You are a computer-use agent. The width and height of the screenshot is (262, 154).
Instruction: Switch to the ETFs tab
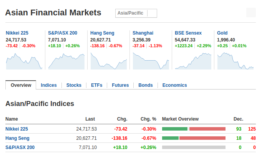[96, 85]
